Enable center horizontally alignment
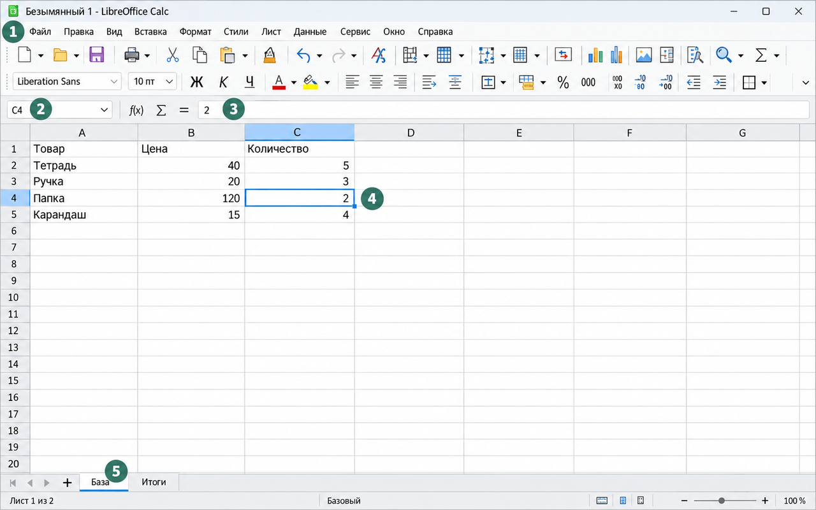The image size is (816, 510). click(x=377, y=82)
